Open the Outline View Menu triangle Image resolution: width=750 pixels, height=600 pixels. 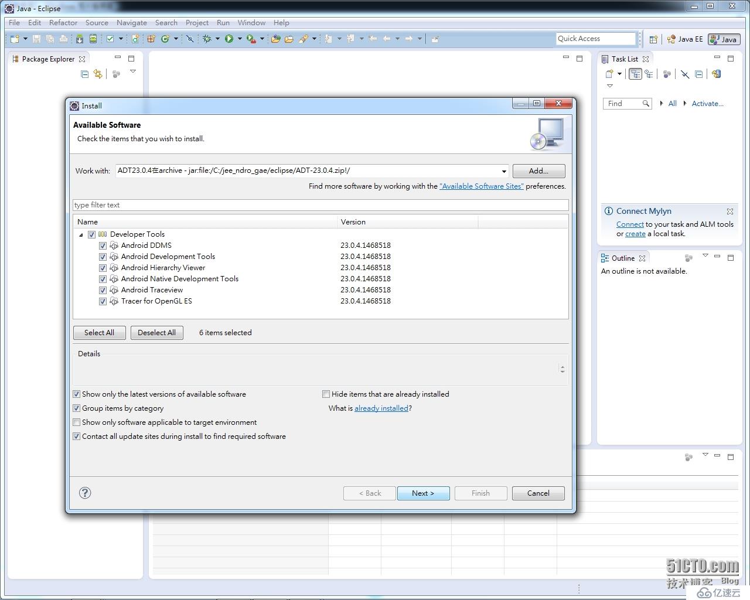pos(705,255)
